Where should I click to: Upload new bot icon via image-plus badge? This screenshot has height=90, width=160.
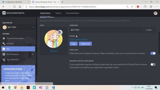coord(60,32)
